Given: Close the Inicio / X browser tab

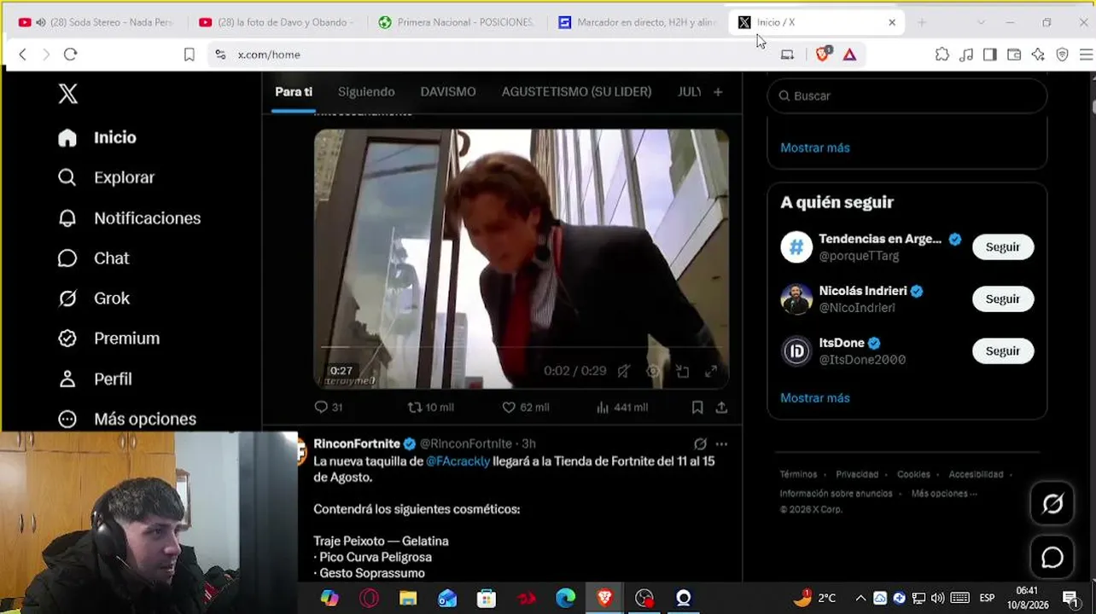Looking at the screenshot, I should 892,22.
